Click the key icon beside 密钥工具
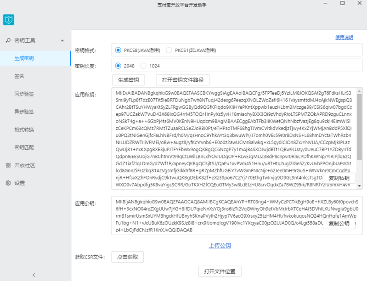Screen dimensions: 367x281 click(8, 40)
